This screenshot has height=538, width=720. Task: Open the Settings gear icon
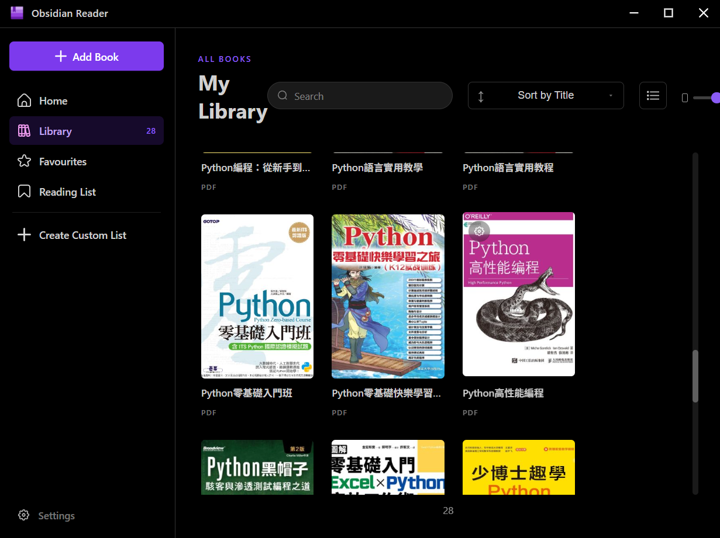point(23,515)
